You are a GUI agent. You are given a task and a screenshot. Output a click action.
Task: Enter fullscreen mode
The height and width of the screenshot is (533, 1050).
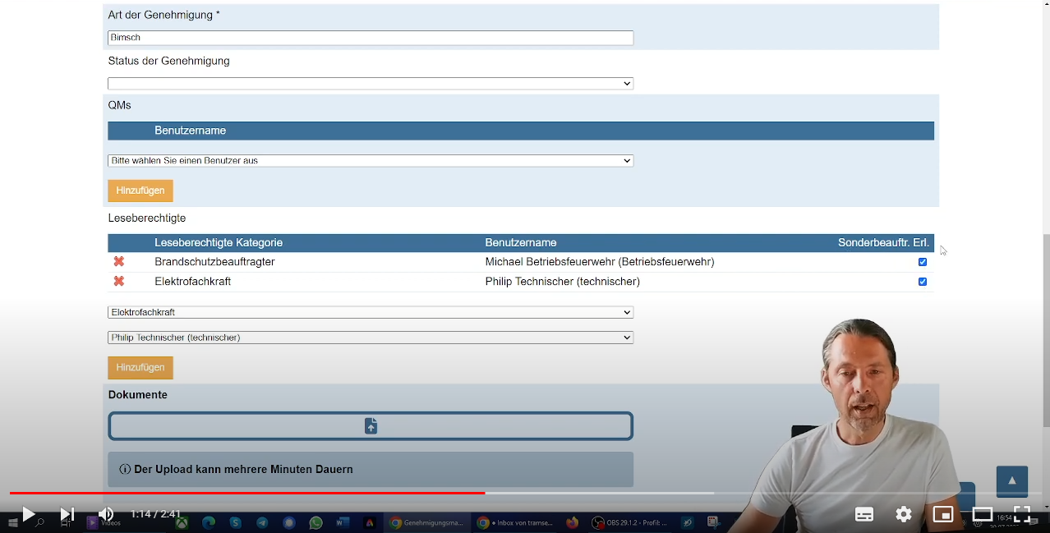(x=1022, y=515)
